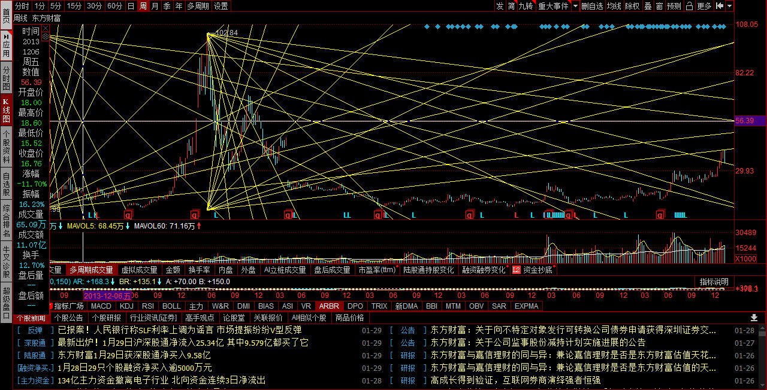This screenshot has width=767, height=390.
Task: Open 分时图 in the left sidebar
Action: (x=6, y=78)
